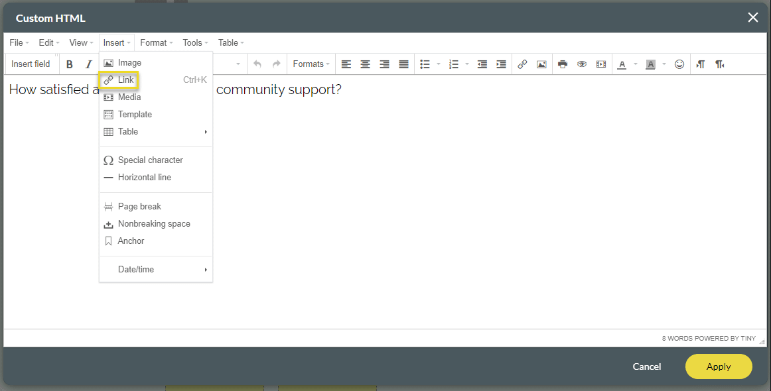Click the Insert field button
771x391 pixels.
(x=31, y=64)
